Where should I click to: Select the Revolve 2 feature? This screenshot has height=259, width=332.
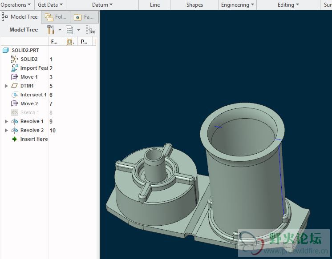coord(32,130)
